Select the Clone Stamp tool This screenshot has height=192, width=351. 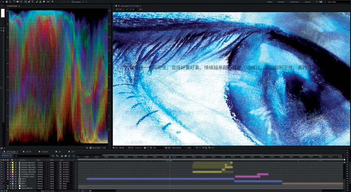pos(40,2)
